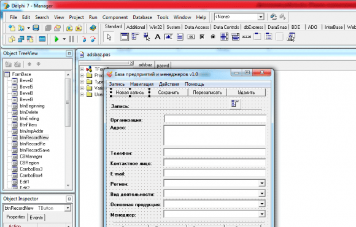This screenshot has height=227, width=356.
Task: Click the green Run arrow icon
Action: point(56,39)
